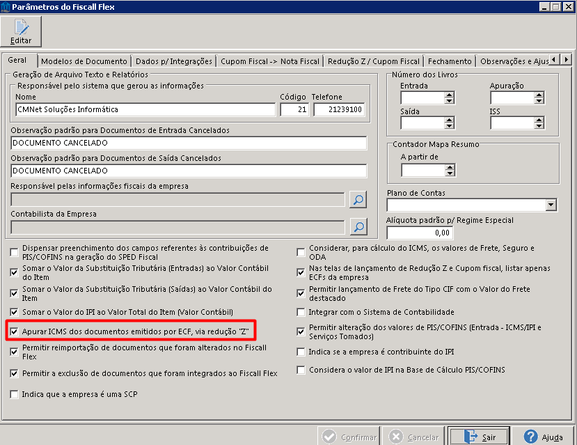The image size is (577, 445).
Task: Enable Integrar com o Sistema de Contabilidade
Action: pyautogui.click(x=301, y=312)
